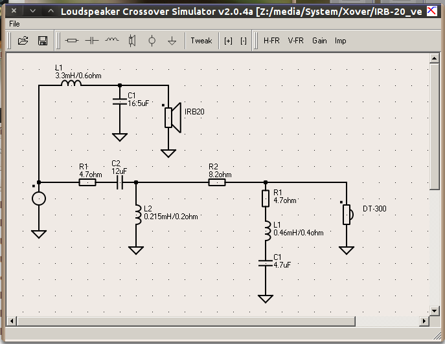This screenshot has width=445, height=344.
Task: Click the window title bar up-chevron button
Action: [x=51, y=11]
